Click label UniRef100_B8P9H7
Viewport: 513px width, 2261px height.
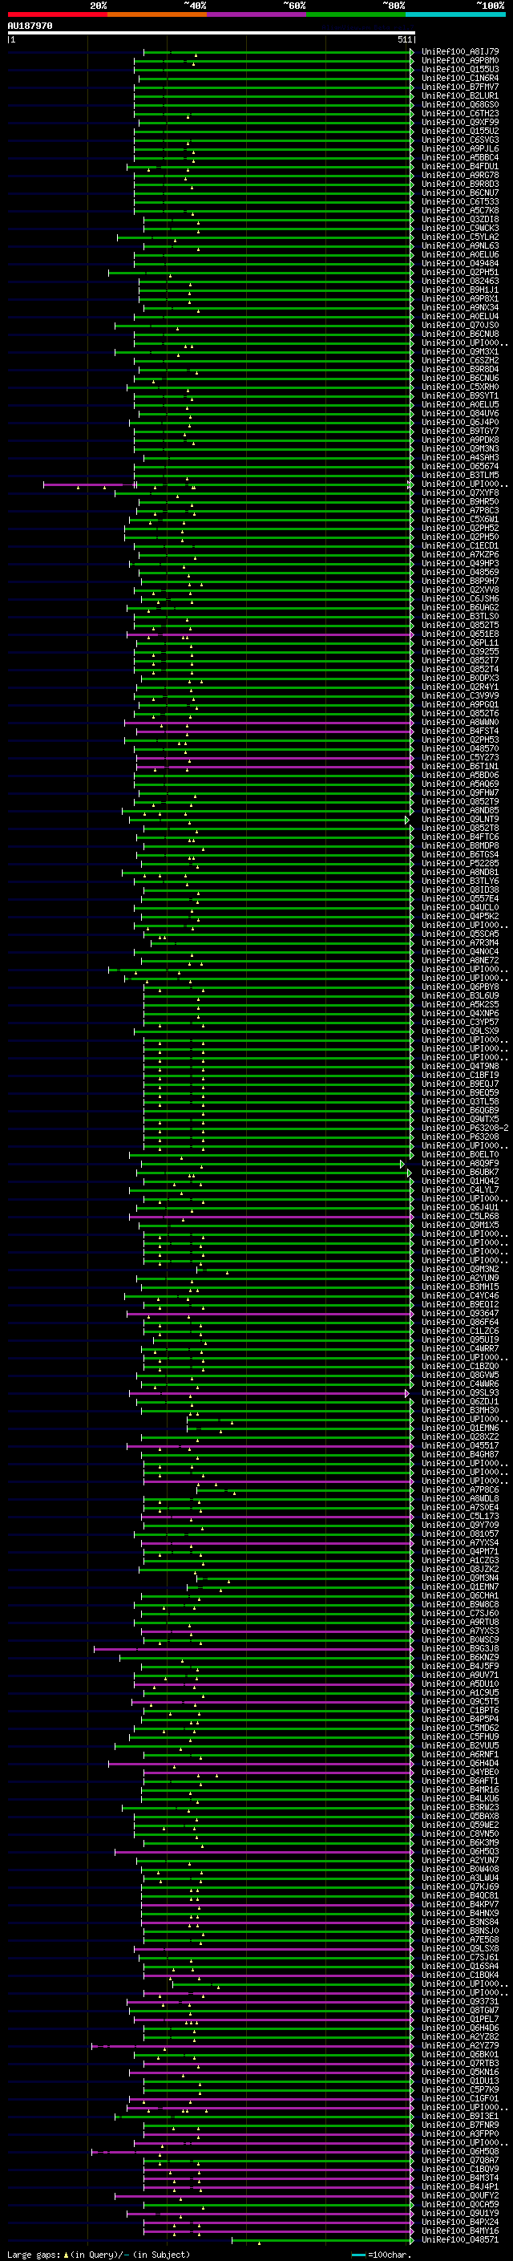click(x=460, y=581)
